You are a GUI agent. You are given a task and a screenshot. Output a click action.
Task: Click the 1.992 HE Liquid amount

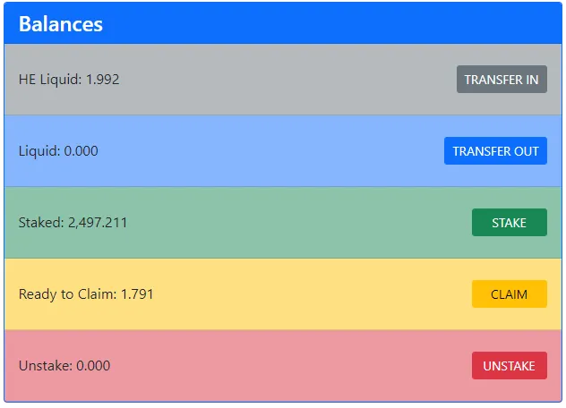point(102,80)
